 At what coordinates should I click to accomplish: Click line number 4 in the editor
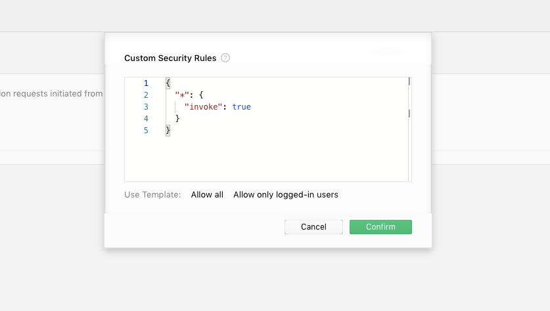tap(146, 119)
